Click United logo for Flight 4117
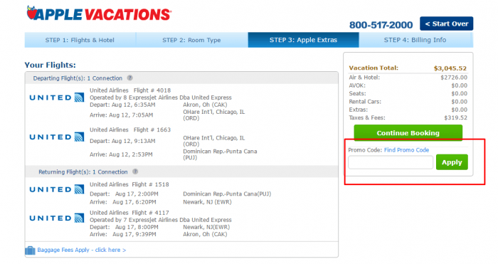 57,218
